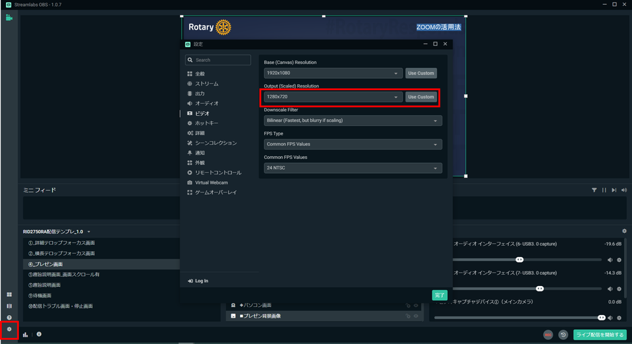Click the Rotary logo in preview
This screenshot has width=632, height=344.
(210, 27)
